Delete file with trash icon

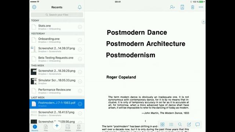click(x=192, y=7)
